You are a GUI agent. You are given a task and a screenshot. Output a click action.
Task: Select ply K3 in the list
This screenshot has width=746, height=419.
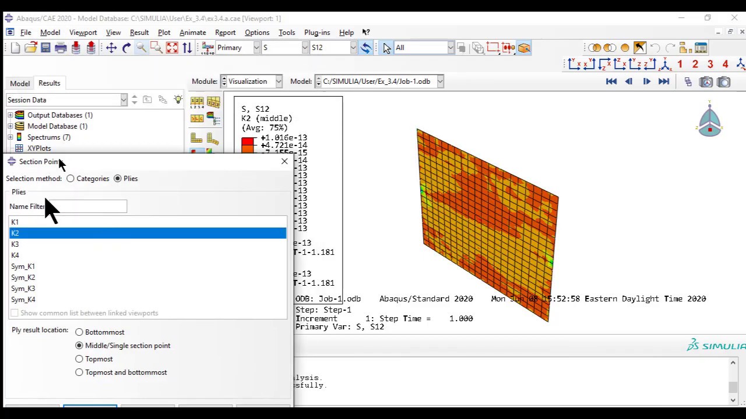(x=148, y=244)
